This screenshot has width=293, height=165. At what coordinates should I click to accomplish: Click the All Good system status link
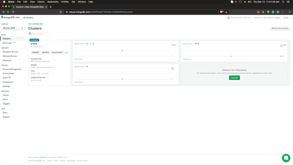coord(43,157)
